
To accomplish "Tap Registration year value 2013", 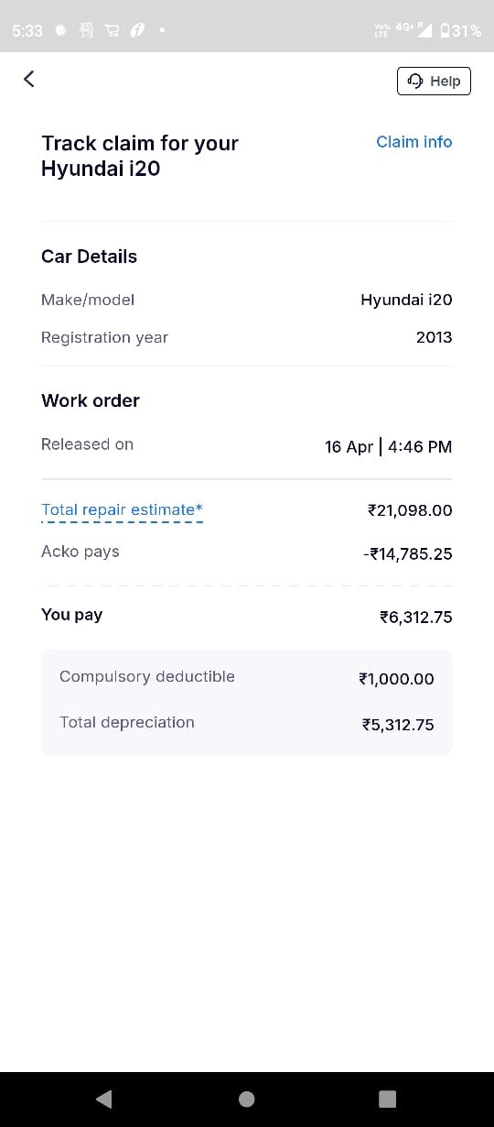I will [434, 337].
